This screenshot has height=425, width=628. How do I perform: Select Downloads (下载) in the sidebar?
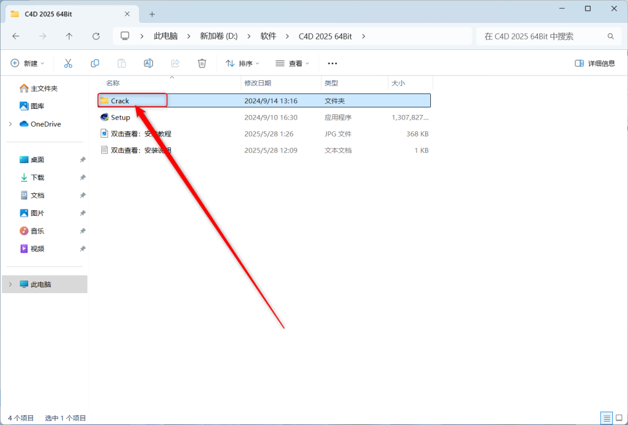37,177
